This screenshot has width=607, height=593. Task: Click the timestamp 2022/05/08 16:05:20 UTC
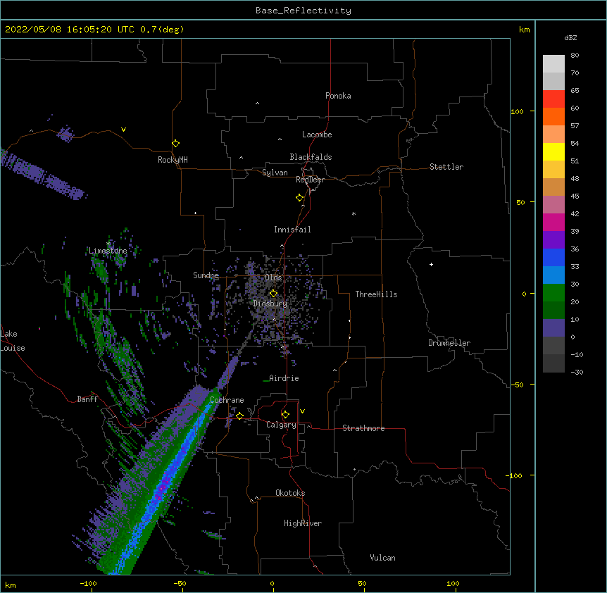pyautogui.click(x=69, y=30)
